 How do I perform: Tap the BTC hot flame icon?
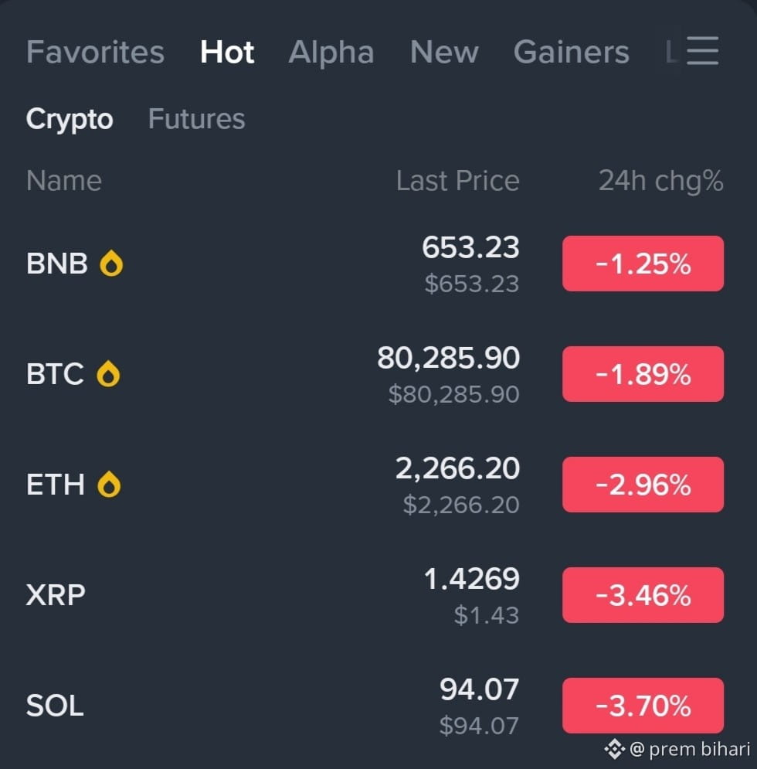(108, 374)
